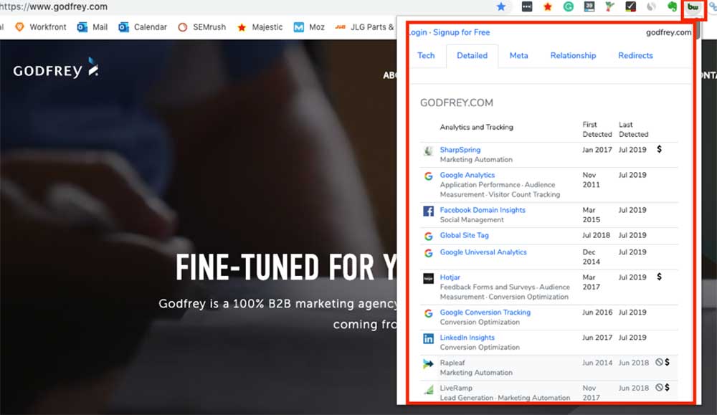Open the Relationship tab
The height and width of the screenshot is (415, 717).
pyautogui.click(x=573, y=55)
